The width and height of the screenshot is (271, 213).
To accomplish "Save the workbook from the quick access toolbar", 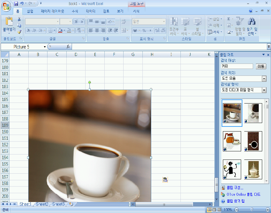I will point(16,3).
